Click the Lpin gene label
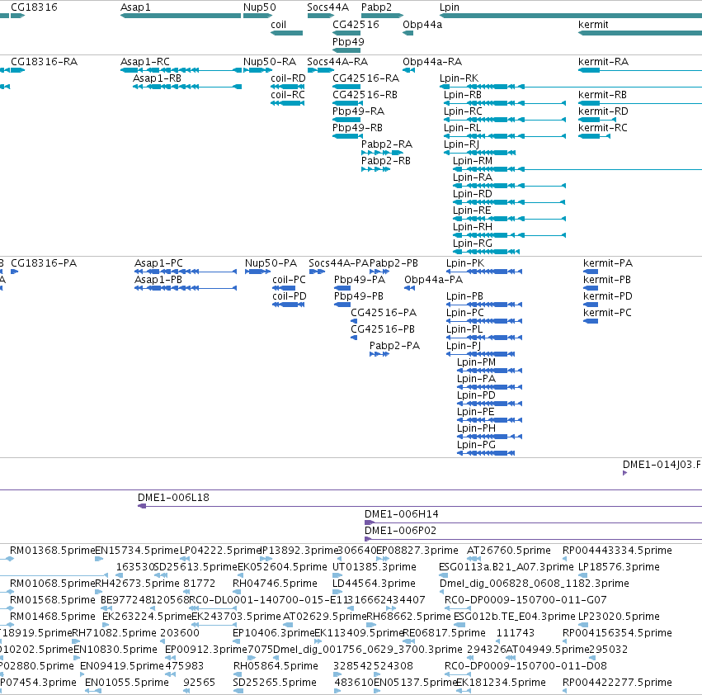Viewport: 702px width, 695px height. (450, 7)
